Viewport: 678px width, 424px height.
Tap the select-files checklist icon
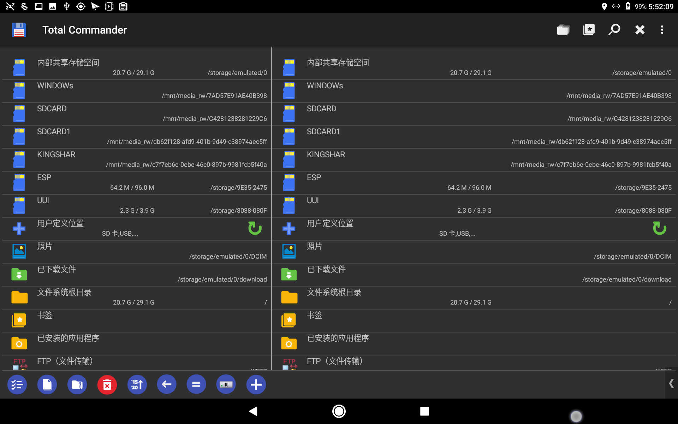point(17,384)
